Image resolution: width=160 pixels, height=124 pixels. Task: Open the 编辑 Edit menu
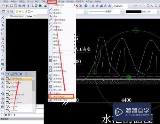[13, 1]
